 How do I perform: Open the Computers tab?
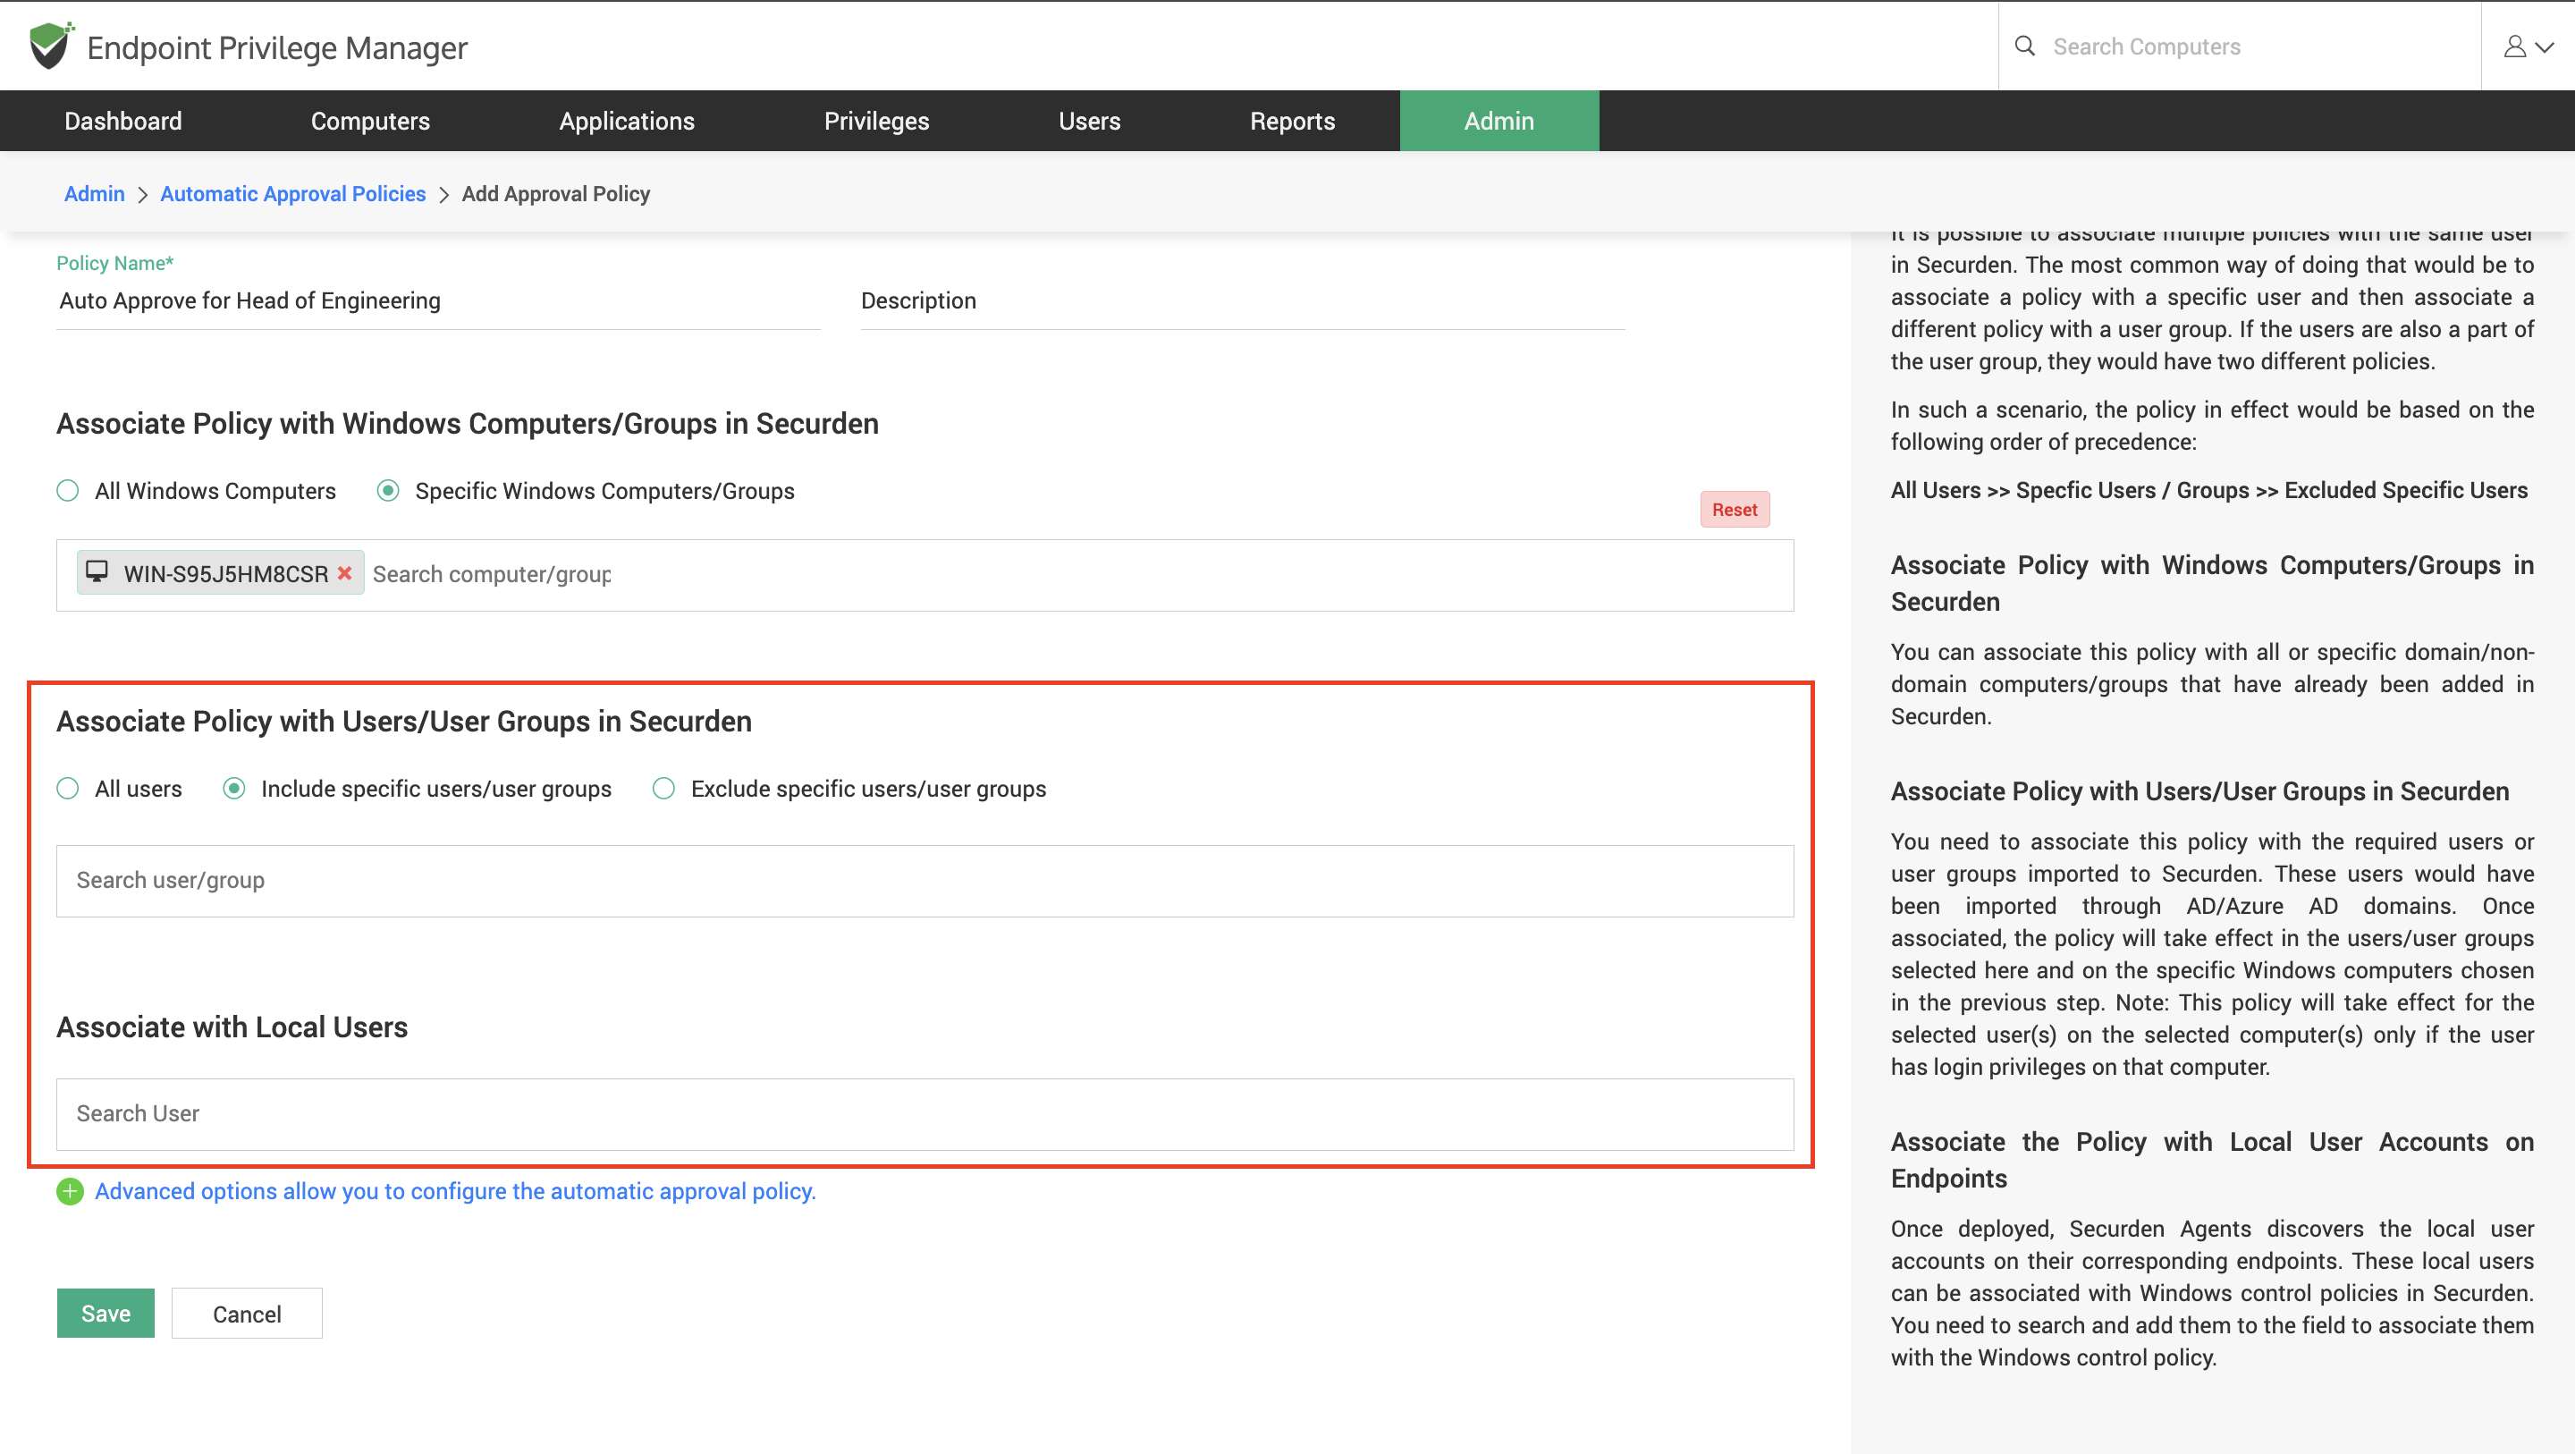coord(370,121)
